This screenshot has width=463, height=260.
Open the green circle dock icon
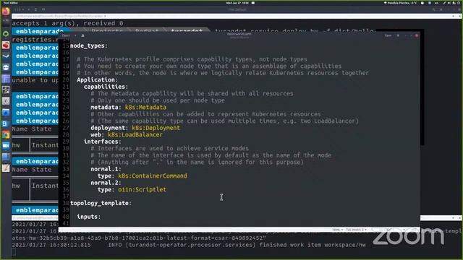click(6, 34)
